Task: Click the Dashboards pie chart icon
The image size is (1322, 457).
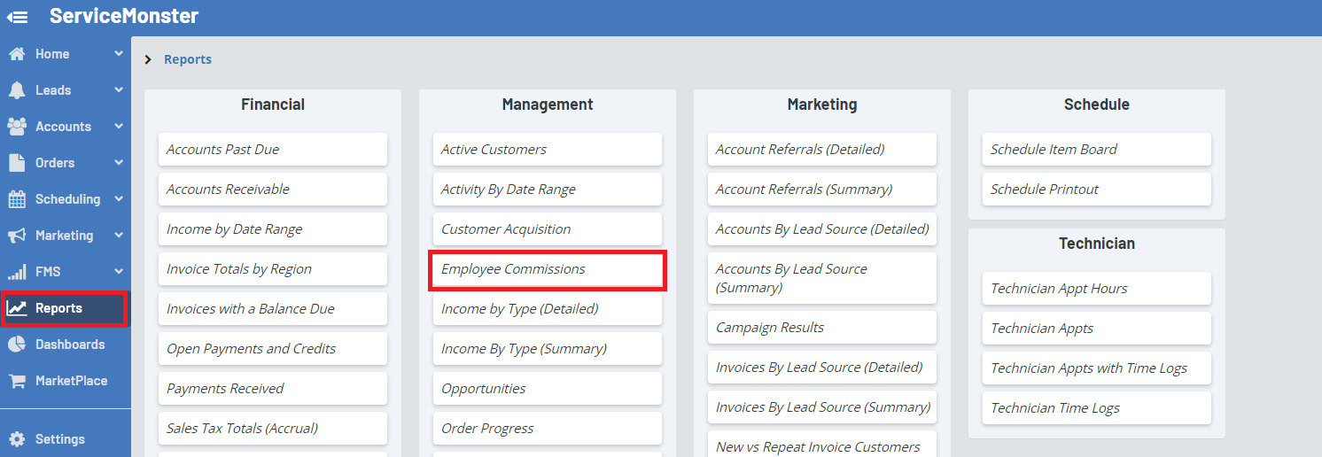Action: 17,345
